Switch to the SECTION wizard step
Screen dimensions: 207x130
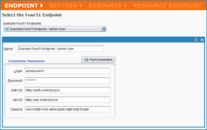pos(63,5)
